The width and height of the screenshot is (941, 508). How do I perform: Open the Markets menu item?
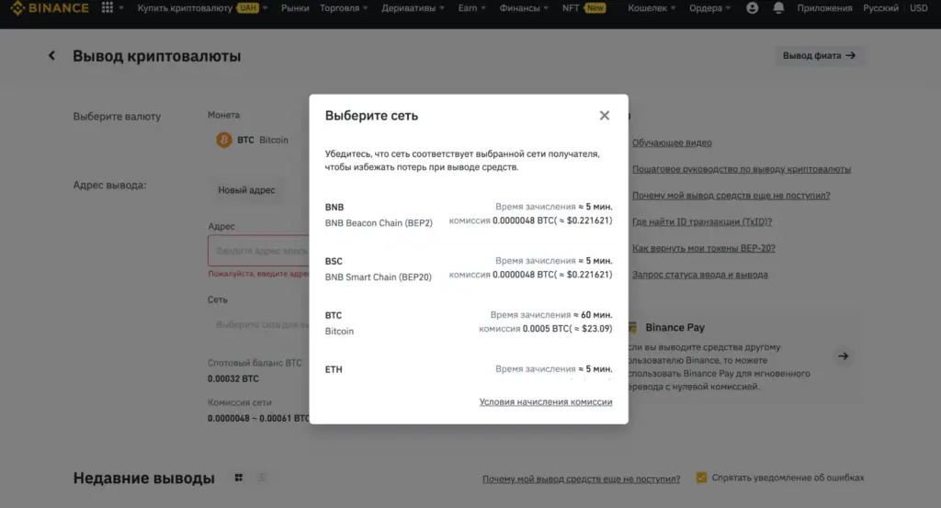click(295, 8)
